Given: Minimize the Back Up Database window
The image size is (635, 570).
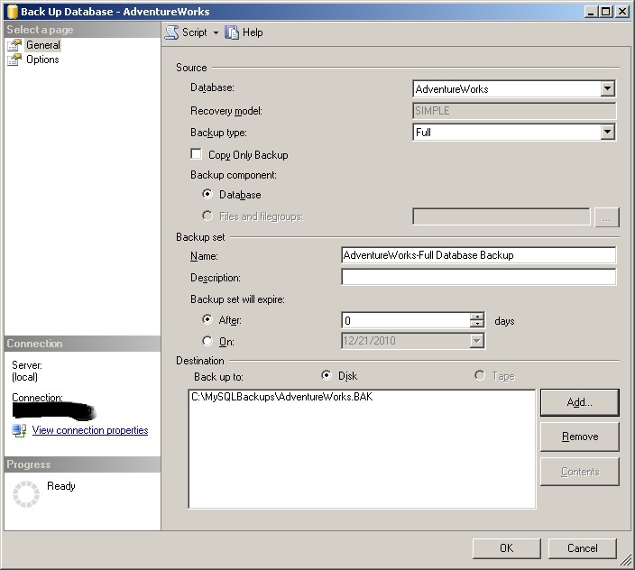Looking at the screenshot, I should 592,12.
